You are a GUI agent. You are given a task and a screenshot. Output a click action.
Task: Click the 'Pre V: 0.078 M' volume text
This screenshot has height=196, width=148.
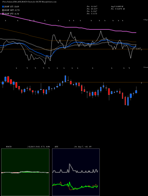(x=118, y=9)
